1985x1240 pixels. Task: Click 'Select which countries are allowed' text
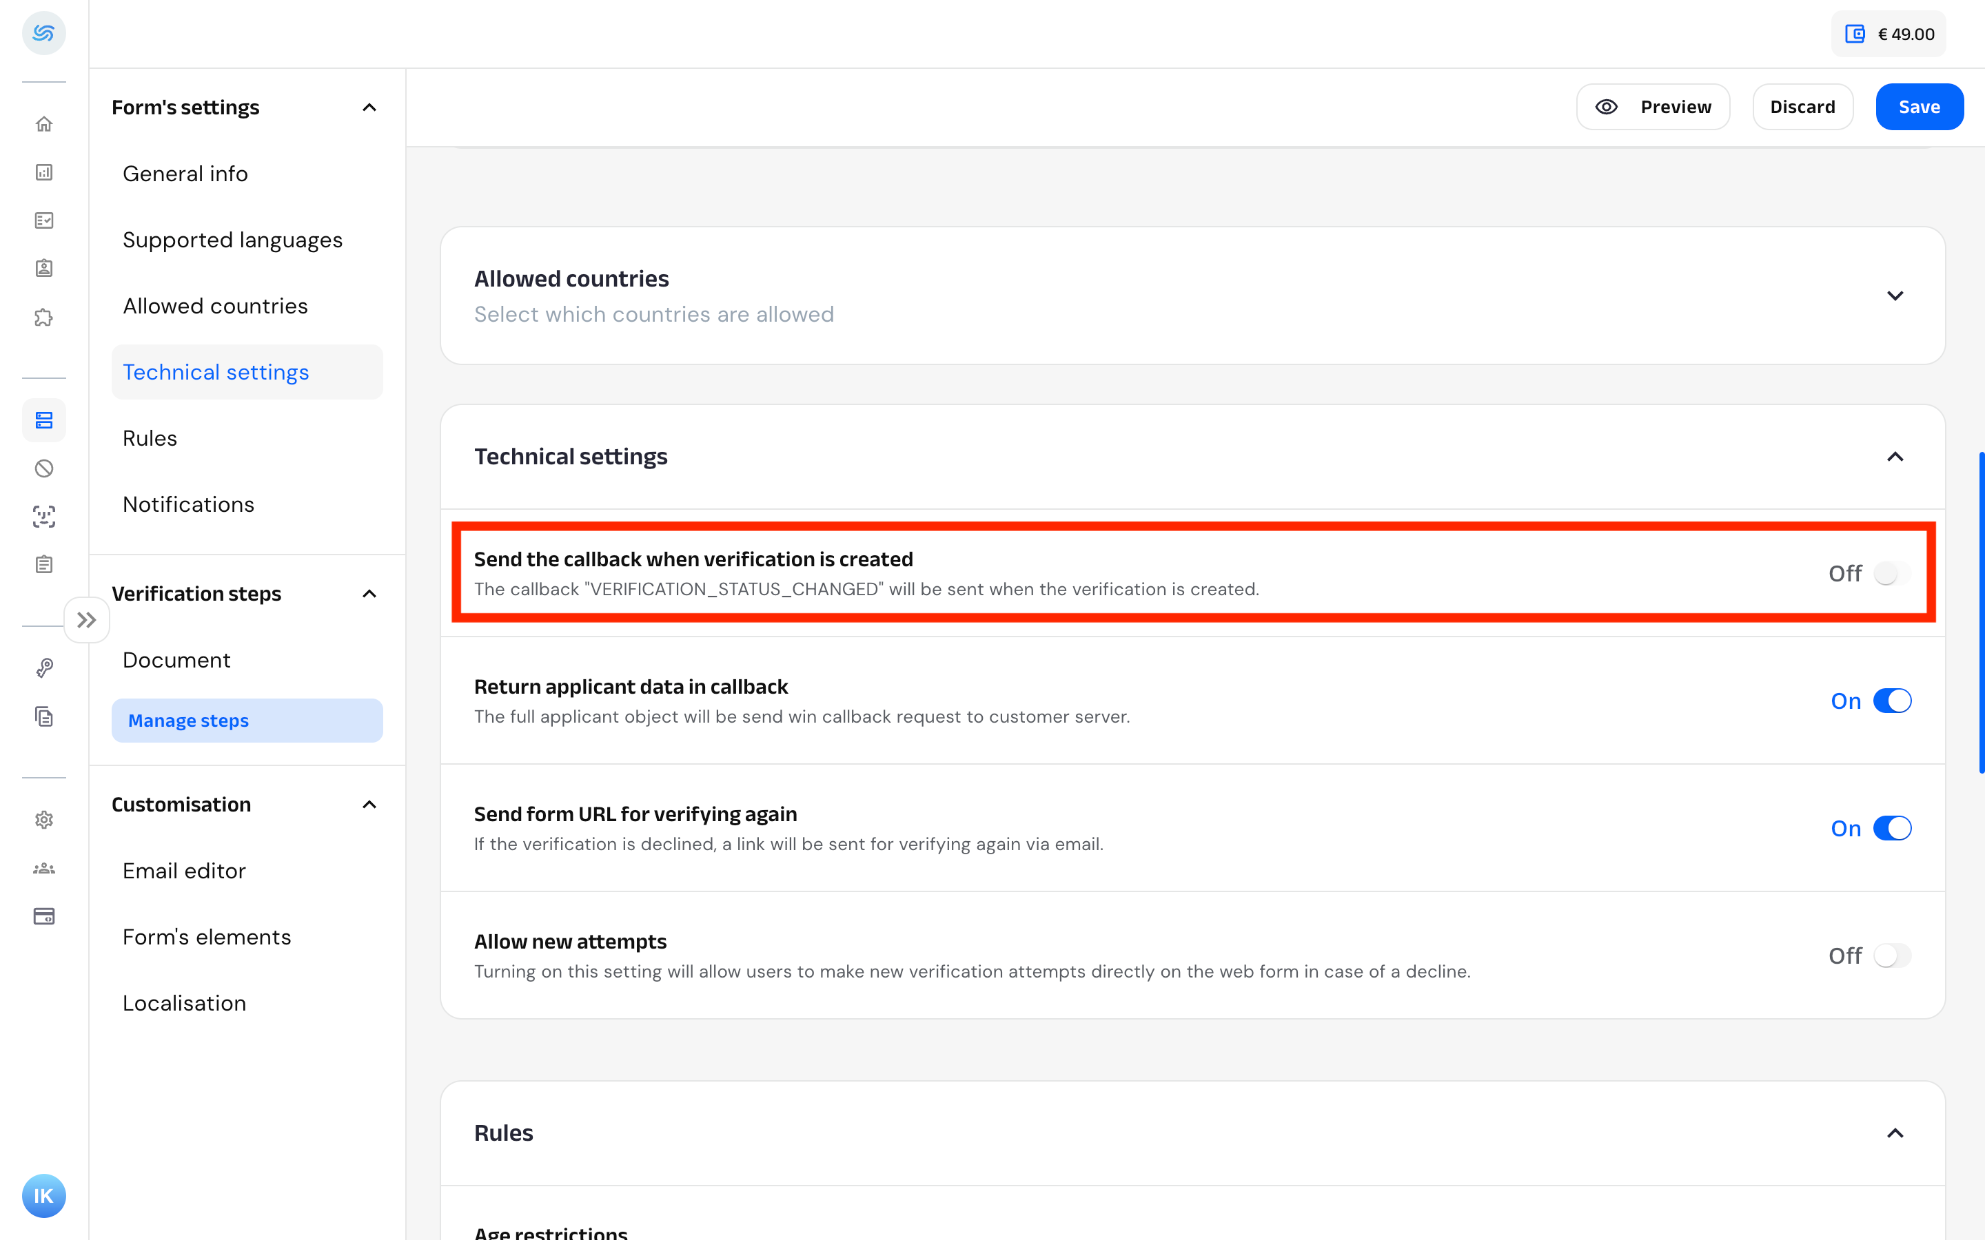(653, 314)
